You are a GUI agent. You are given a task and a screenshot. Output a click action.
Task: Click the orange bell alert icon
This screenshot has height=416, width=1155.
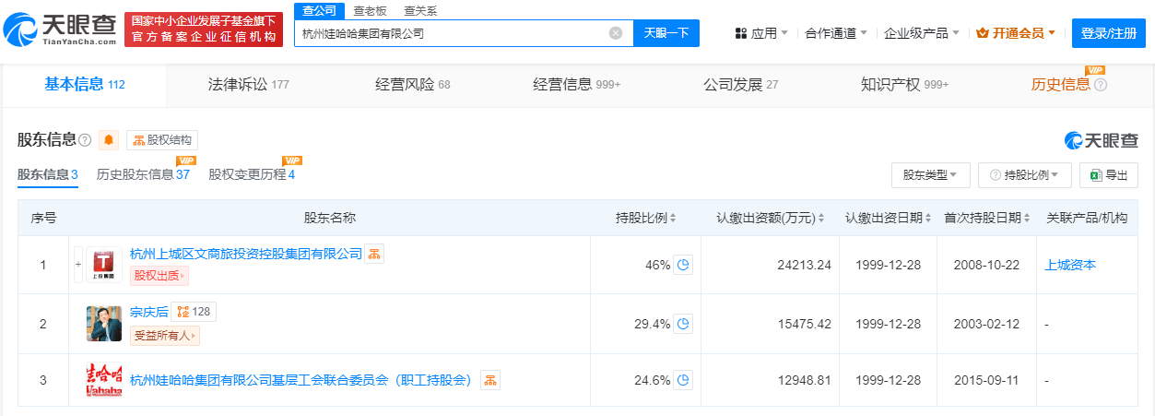coord(109,140)
